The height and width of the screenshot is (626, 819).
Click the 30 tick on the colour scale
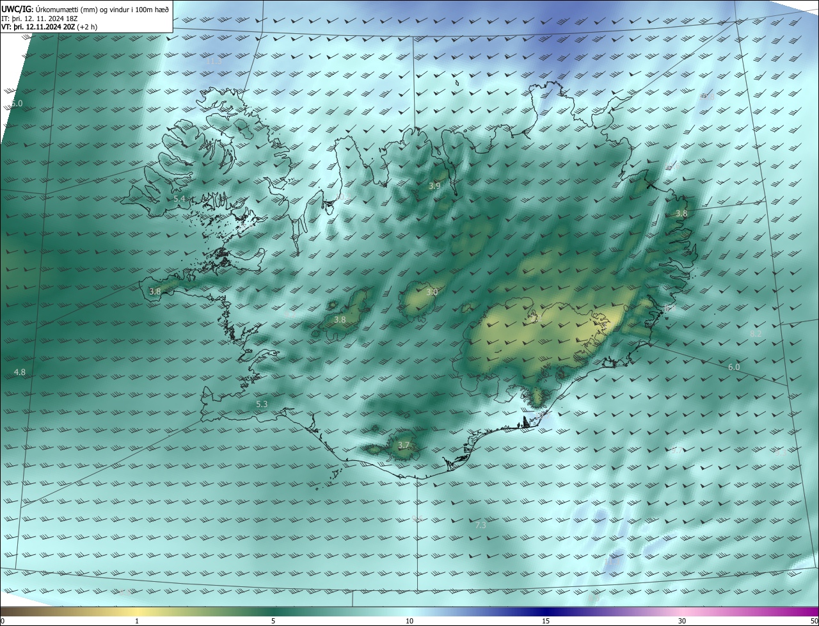[682, 621]
